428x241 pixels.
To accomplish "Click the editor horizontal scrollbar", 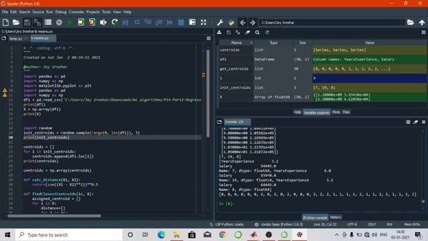I will [54, 216].
